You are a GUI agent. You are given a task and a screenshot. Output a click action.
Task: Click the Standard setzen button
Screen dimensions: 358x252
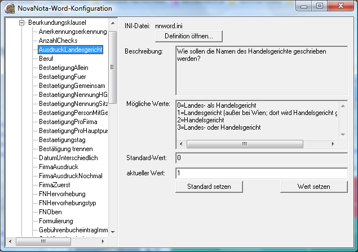coord(209,187)
